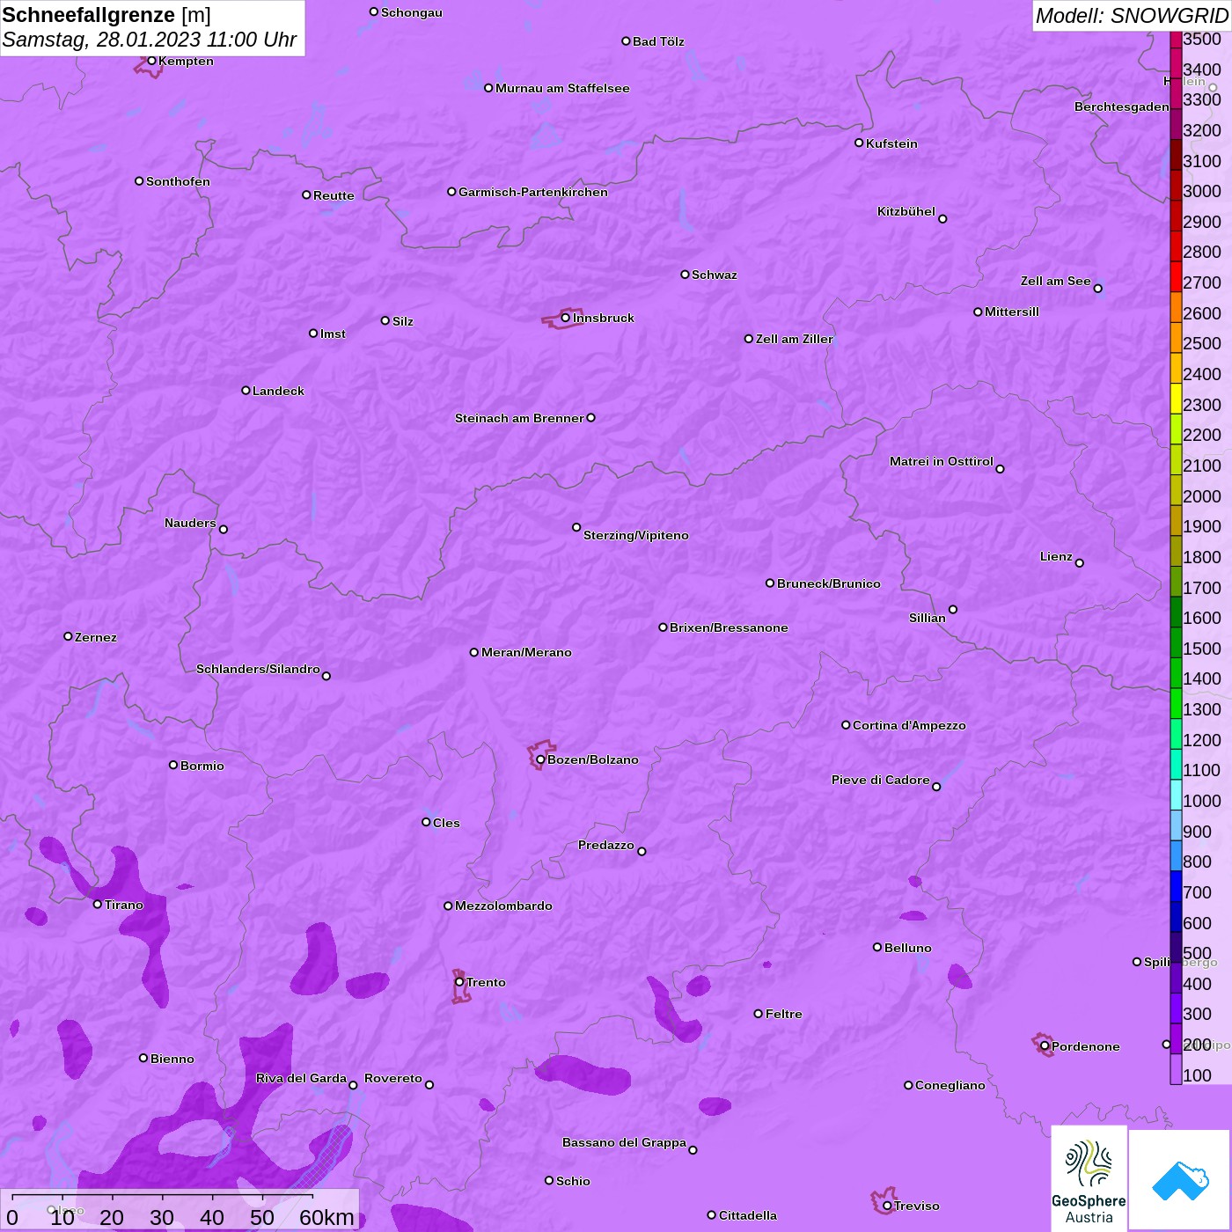The height and width of the screenshot is (1232, 1232).
Task: Click the Schneefallgrenze [m] title
Action: click(x=106, y=15)
